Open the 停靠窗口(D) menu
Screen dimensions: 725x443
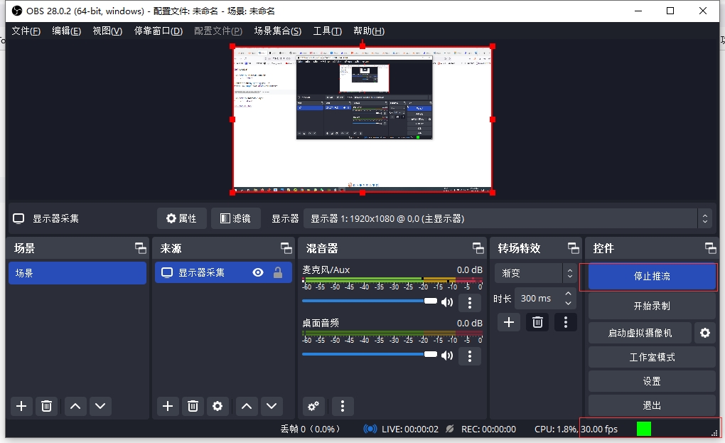tap(158, 31)
